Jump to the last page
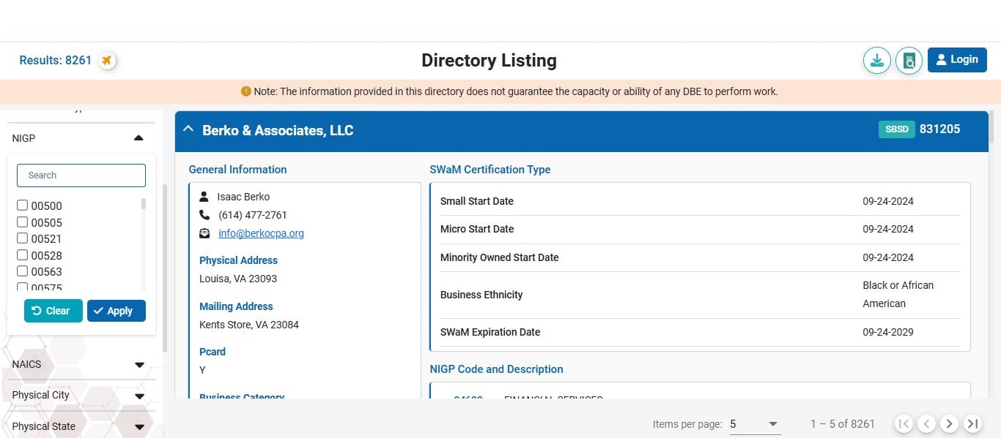This screenshot has height=438, width=1001. [x=972, y=423]
